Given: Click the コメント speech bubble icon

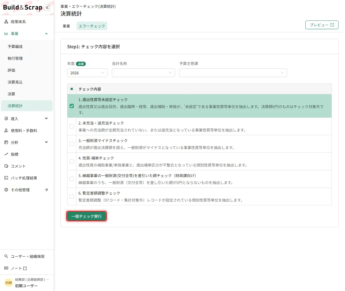Looking at the screenshot, I should 6,166.
